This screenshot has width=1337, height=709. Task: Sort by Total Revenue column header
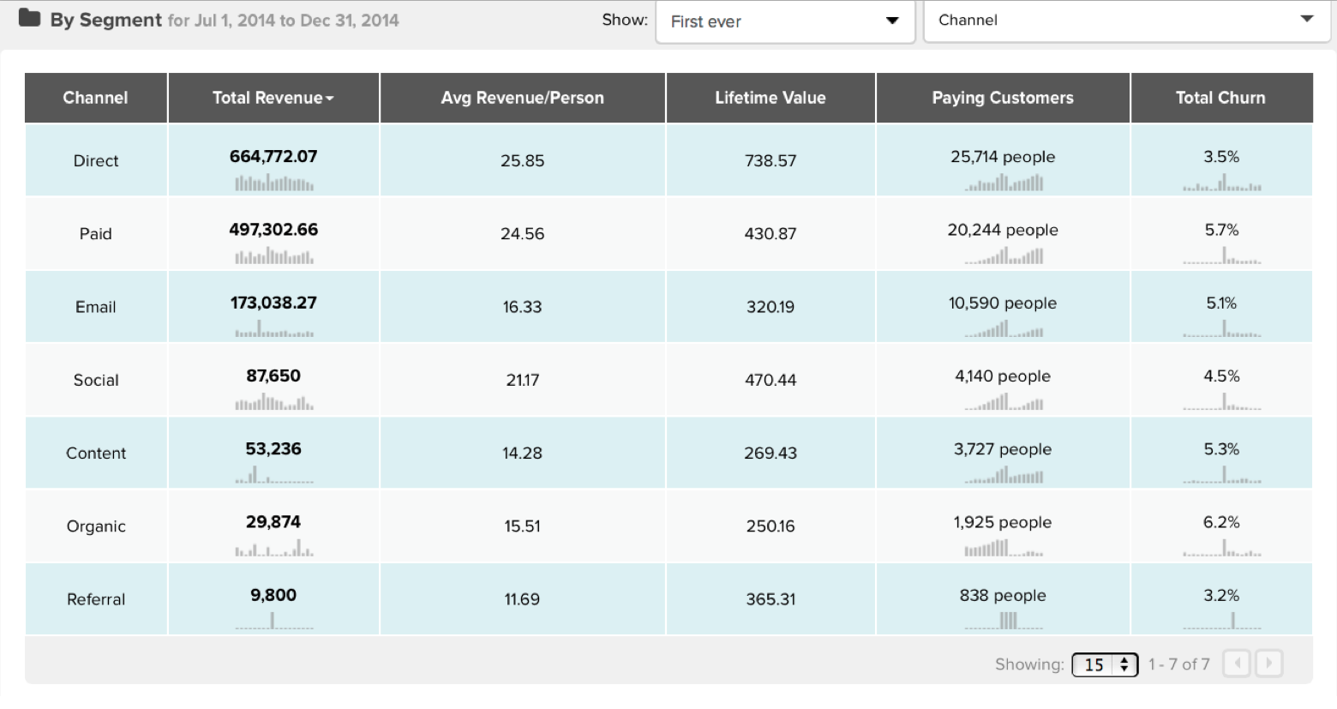(273, 98)
